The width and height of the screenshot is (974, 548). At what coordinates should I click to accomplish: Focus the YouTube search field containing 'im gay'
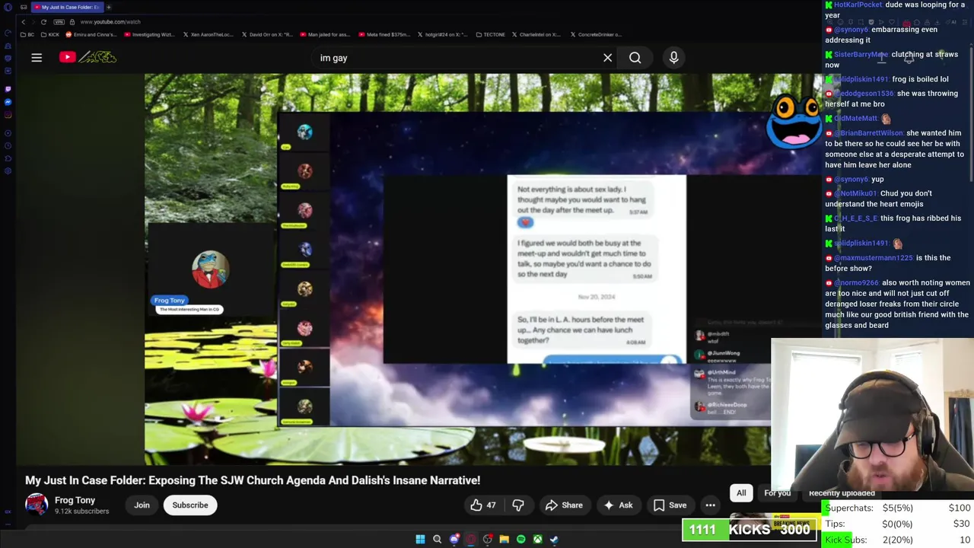coord(457,58)
